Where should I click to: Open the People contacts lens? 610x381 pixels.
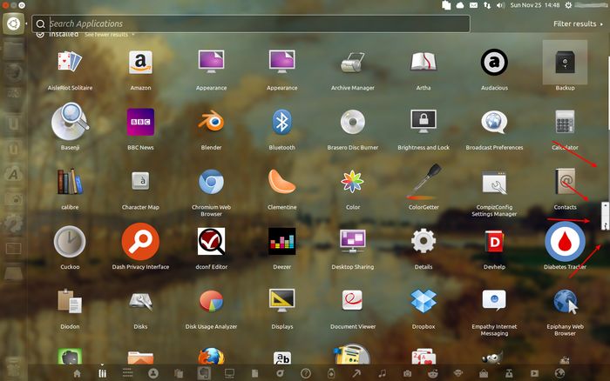pyautogui.click(x=153, y=374)
